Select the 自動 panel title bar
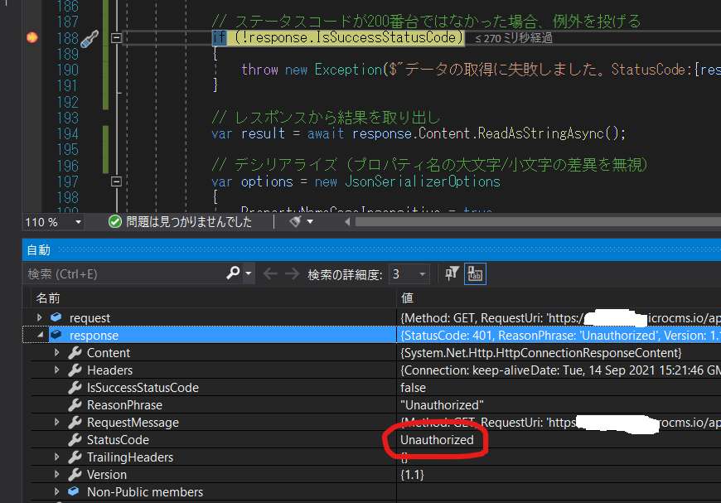 click(371, 250)
